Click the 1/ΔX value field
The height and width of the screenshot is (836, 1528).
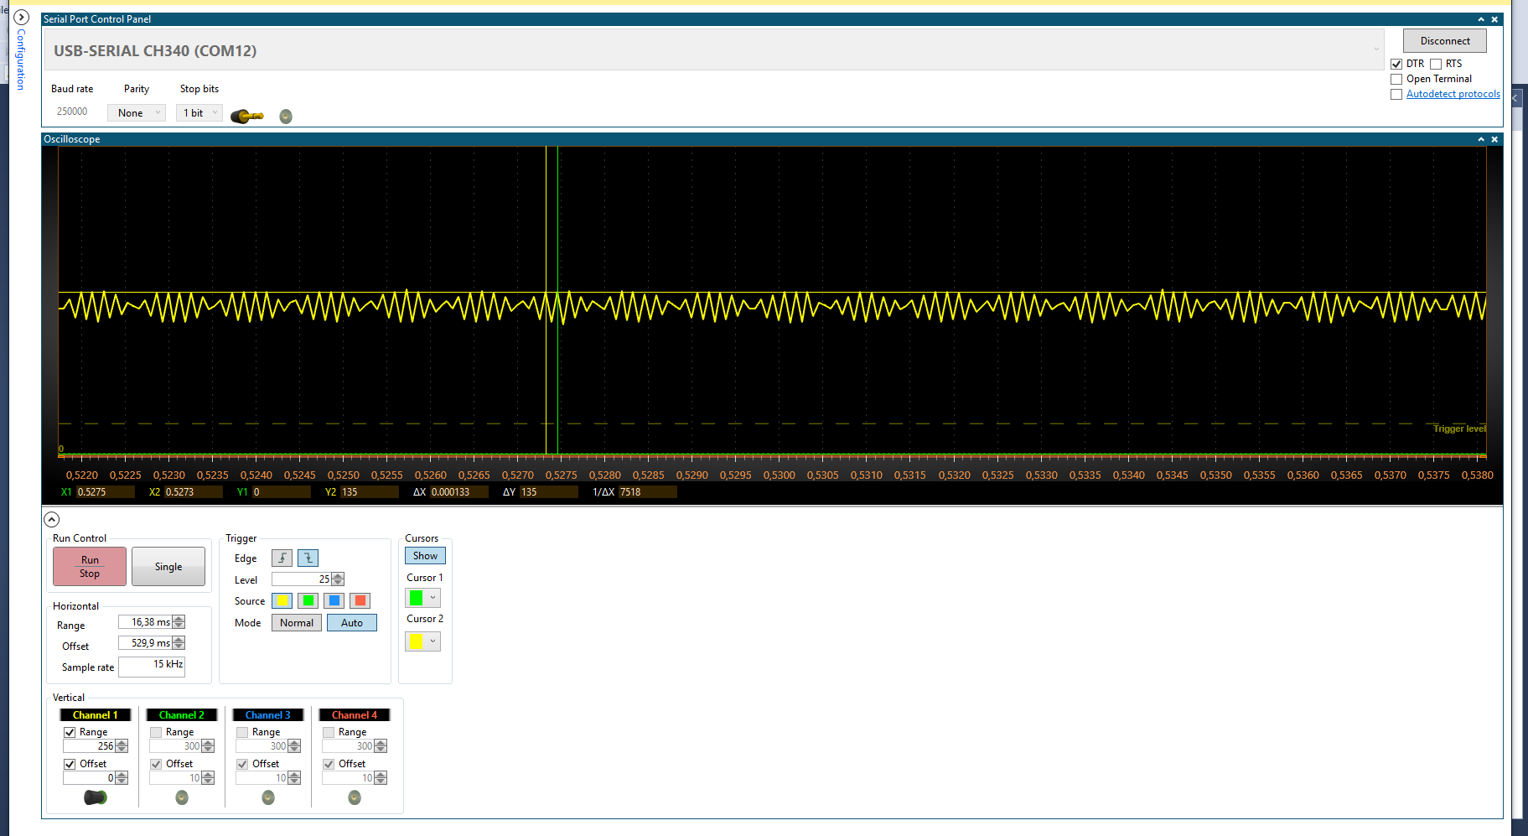coord(648,492)
